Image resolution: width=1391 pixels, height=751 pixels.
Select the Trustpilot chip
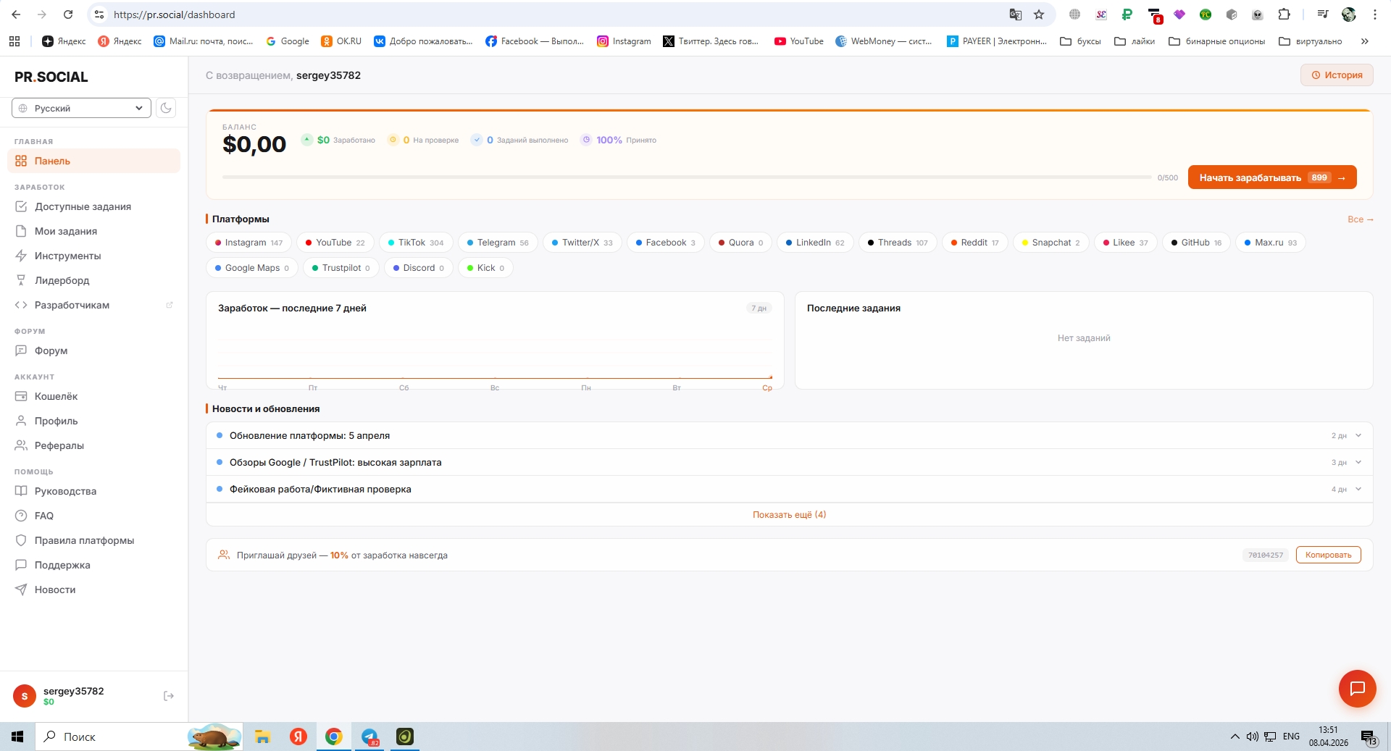341,268
